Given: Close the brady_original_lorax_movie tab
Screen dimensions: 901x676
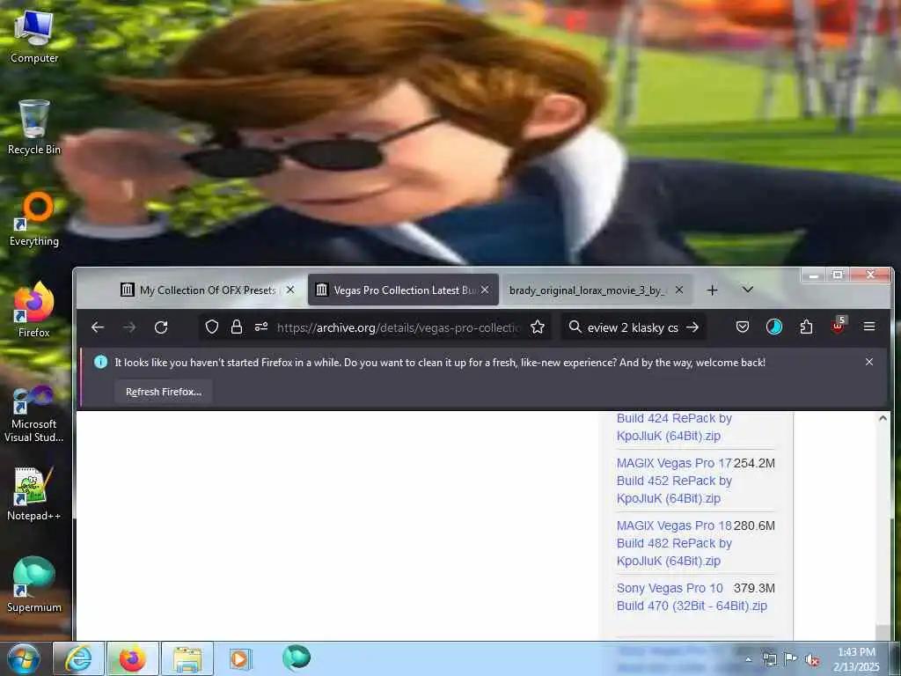Looking at the screenshot, I should (x=679, y=290).
